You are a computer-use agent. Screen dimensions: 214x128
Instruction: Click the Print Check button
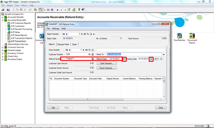95,108
